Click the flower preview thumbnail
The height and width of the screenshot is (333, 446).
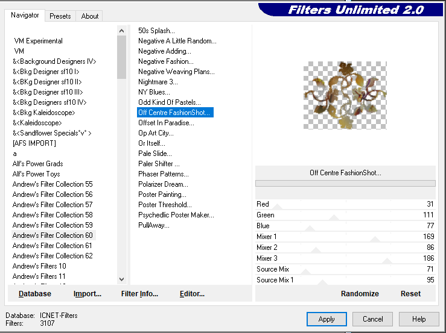coord(345,95)
